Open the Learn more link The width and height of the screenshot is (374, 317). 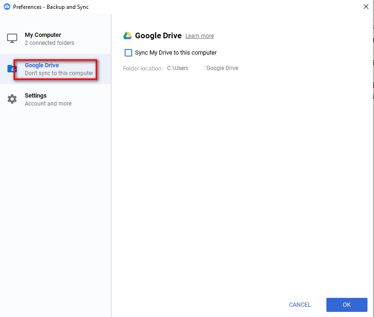click(x=199, y=36)
